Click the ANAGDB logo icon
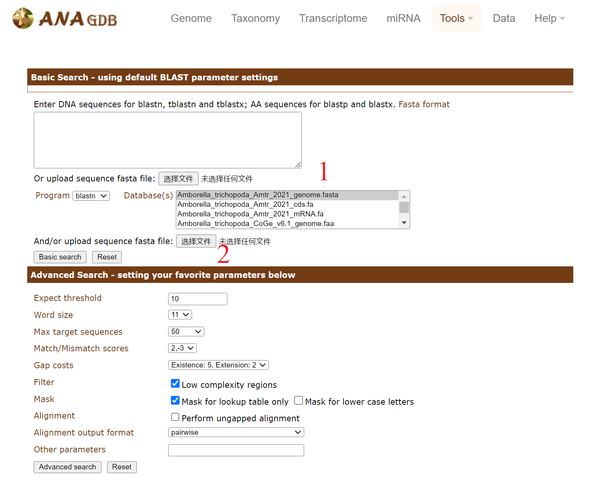The width and height of the screenshot is (614, 487). coord(23,18)
